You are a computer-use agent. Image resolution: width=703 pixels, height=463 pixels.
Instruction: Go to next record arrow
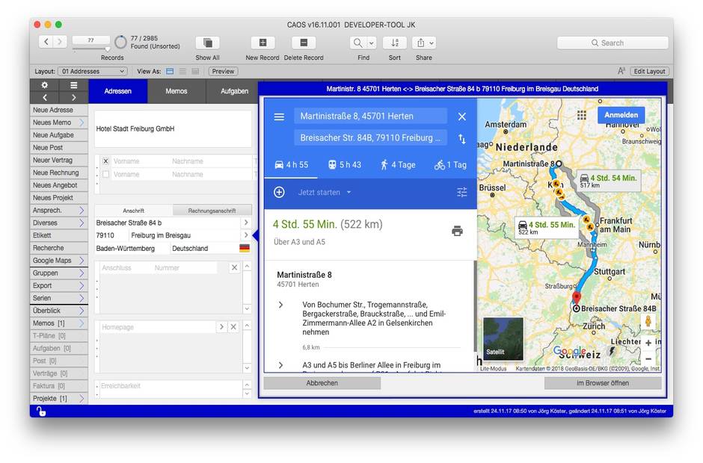(x=60, y=42)
